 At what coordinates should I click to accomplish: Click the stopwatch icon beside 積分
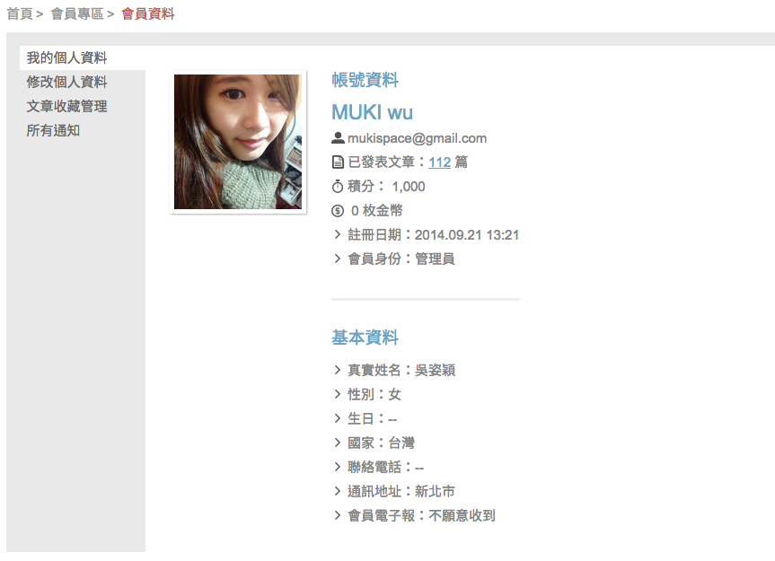[x=338, y=186]
